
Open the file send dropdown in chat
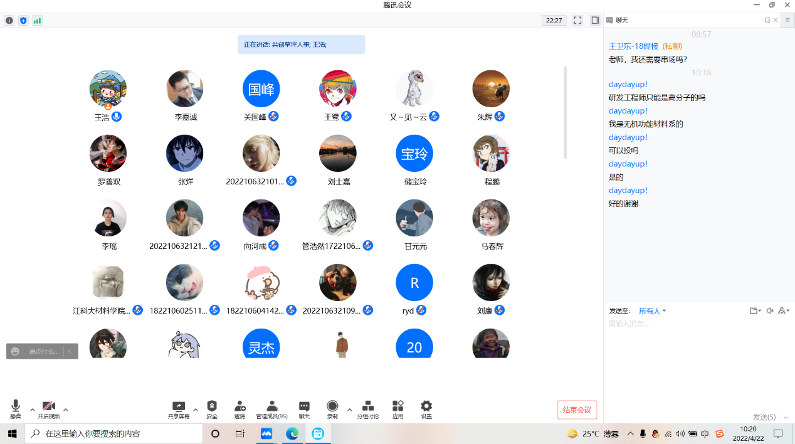[x=755, y=311]
